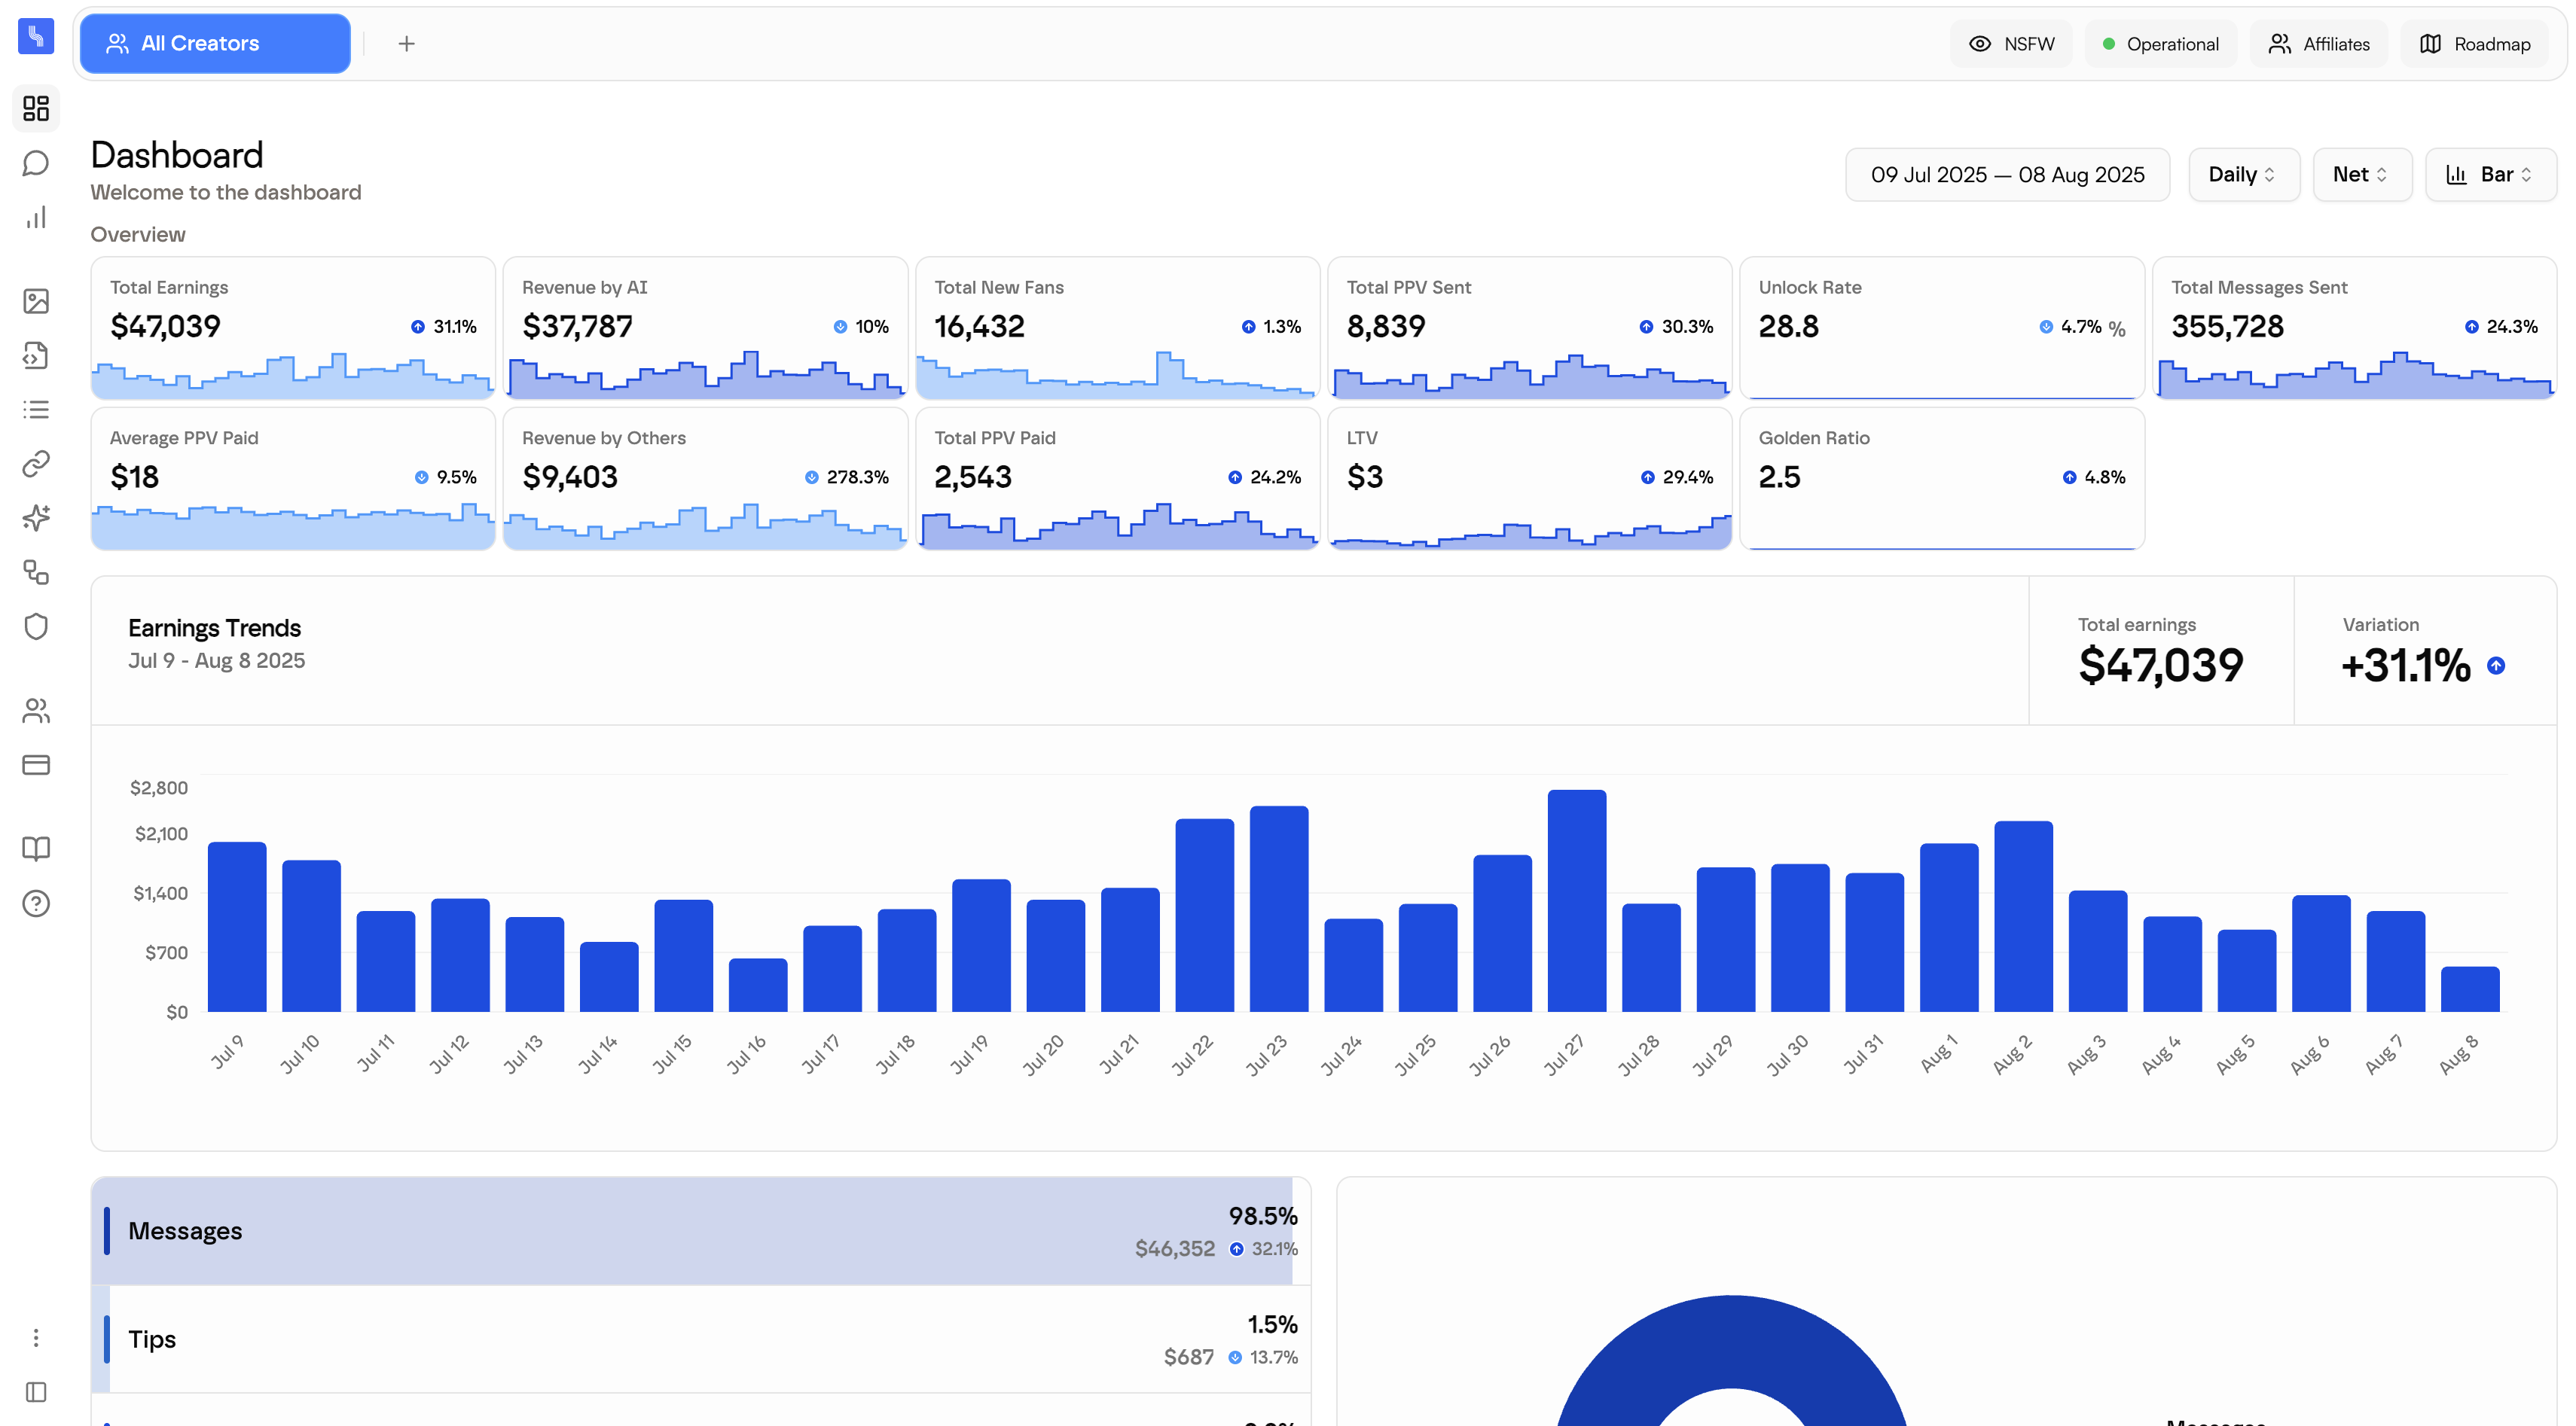The image size is (2576, 1426).
Task: Click the Golden Ratio card
Action: click(1942, 477)
